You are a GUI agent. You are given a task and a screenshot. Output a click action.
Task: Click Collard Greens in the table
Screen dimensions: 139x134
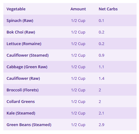tap(21, 102)
